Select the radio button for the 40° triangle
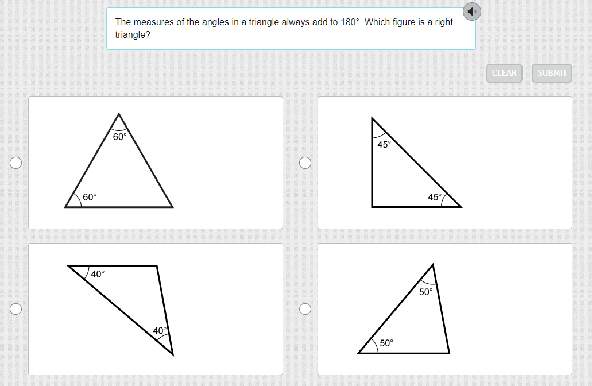Viewport: 592px width, 386px height. (16, 309)
